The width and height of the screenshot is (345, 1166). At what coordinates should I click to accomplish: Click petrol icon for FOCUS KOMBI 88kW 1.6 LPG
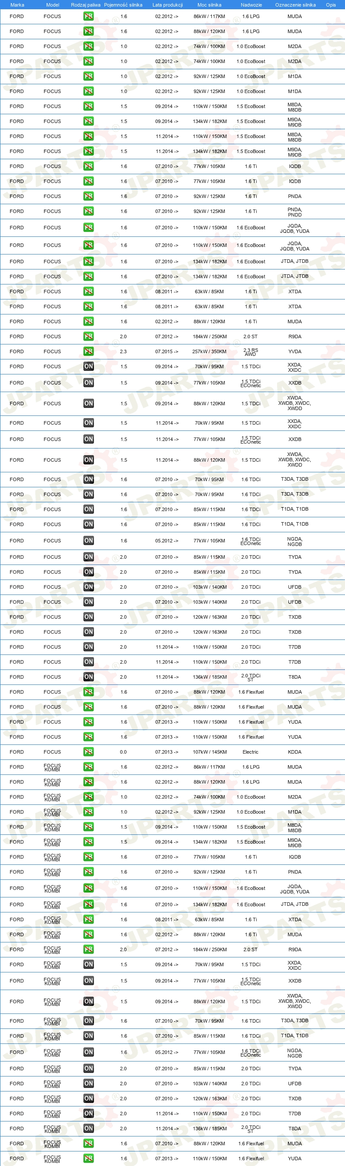(x=88, y=782)
